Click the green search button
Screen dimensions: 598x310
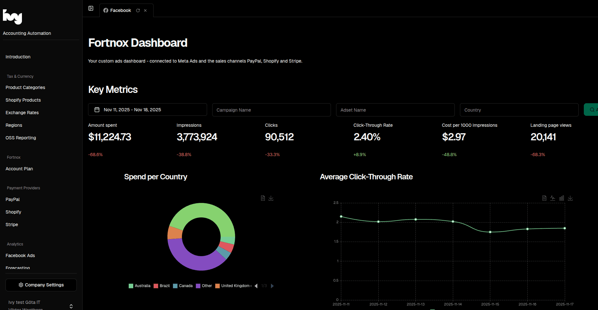pyautogui.click(x=592, y=110)
